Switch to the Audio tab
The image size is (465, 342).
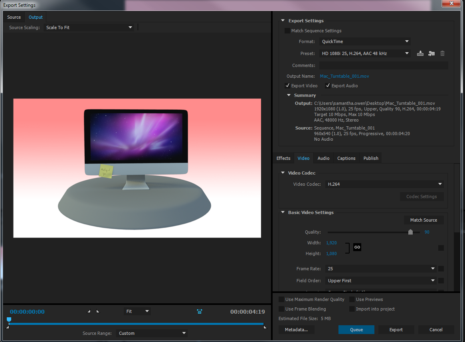(x=323, y=158)
